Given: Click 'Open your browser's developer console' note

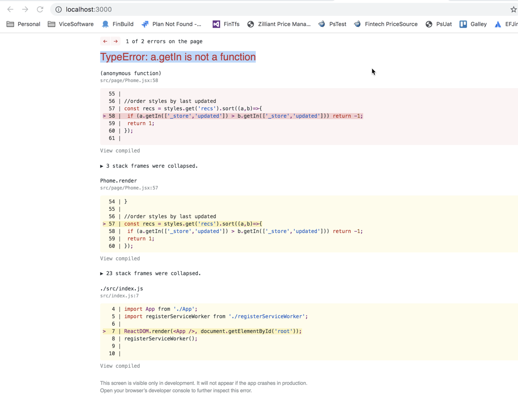Looking at the screenshot, I should (176, 391).
